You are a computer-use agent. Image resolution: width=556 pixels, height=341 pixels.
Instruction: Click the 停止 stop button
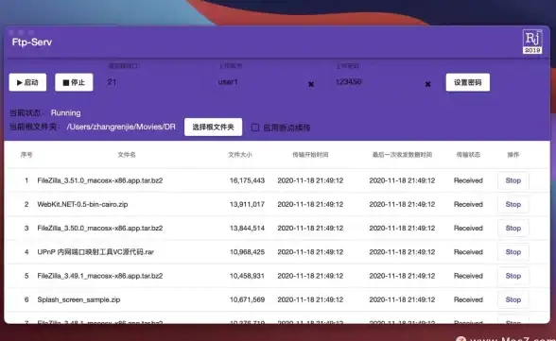(x=74, y=82)
